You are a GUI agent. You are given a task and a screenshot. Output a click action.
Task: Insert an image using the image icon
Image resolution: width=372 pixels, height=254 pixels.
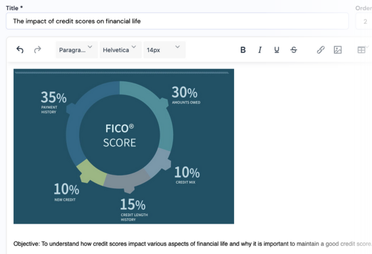(x=338, y=50)
